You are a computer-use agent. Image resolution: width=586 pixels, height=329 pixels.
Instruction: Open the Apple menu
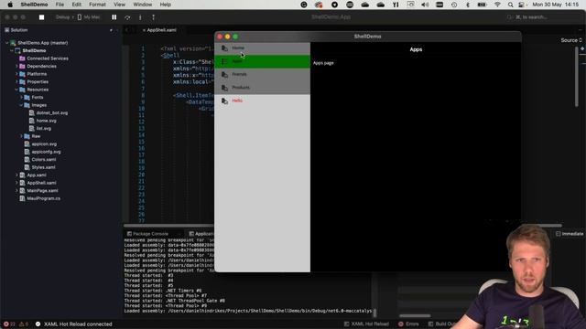tap(10, 5)
